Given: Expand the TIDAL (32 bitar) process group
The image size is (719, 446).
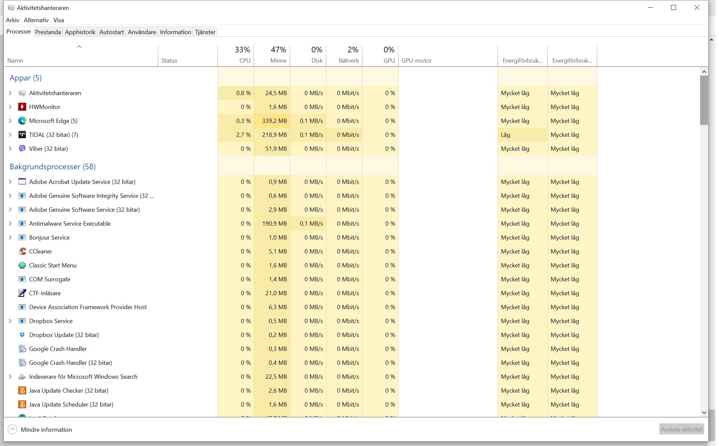Looking at the screenshot, I should (x=10, y=135).
